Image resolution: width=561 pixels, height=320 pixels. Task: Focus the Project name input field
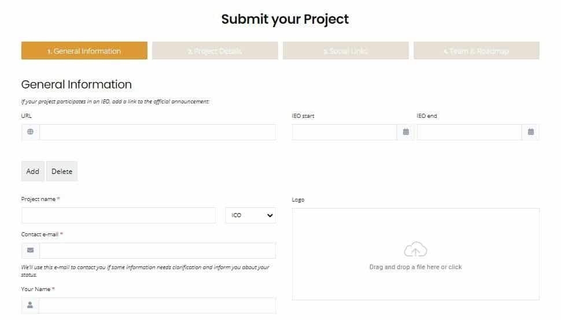(119, 215)
